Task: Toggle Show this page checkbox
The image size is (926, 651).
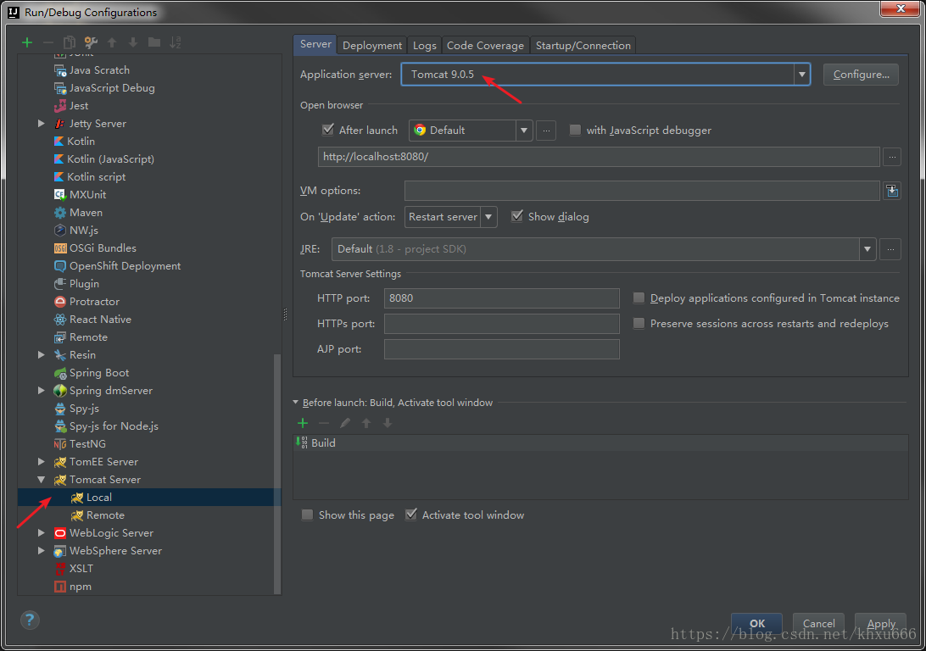Action: (307, 515)
